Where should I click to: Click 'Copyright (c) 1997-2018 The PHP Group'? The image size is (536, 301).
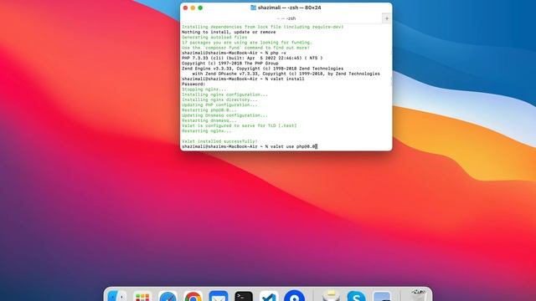[230, 64]
